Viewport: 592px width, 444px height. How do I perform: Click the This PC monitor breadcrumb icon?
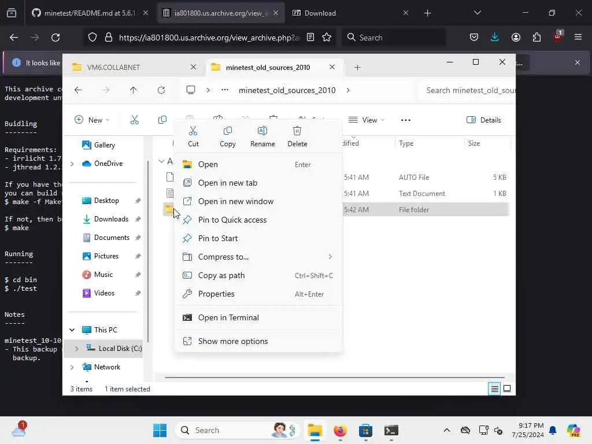click(191, 90)
